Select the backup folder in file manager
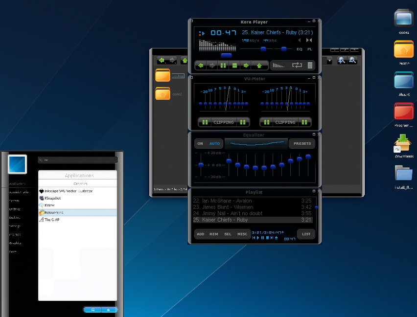 pos(170,75)
